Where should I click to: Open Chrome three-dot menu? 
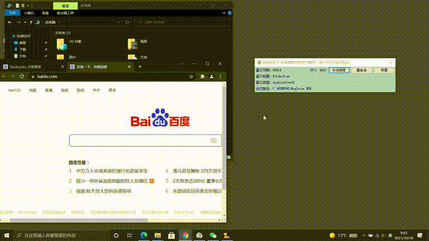(220, 76)
